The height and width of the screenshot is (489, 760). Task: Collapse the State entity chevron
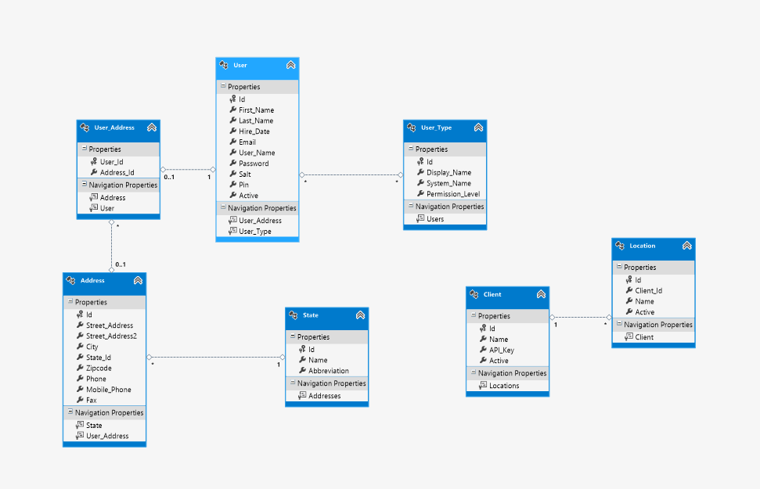pos(360,315)
